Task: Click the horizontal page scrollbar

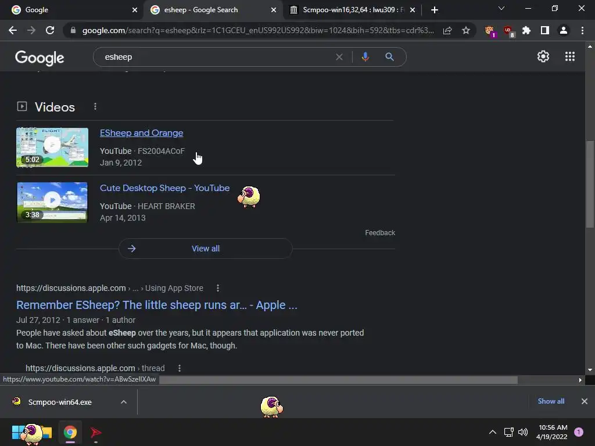Action: pos(338,380)
